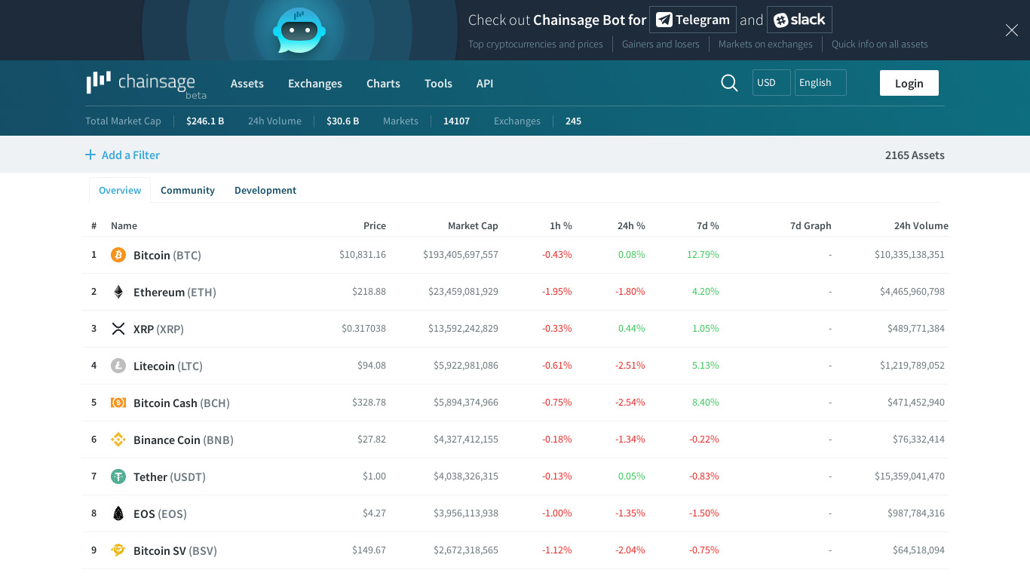Open the XRP (XRP) asset link

(x=158, y=329)
